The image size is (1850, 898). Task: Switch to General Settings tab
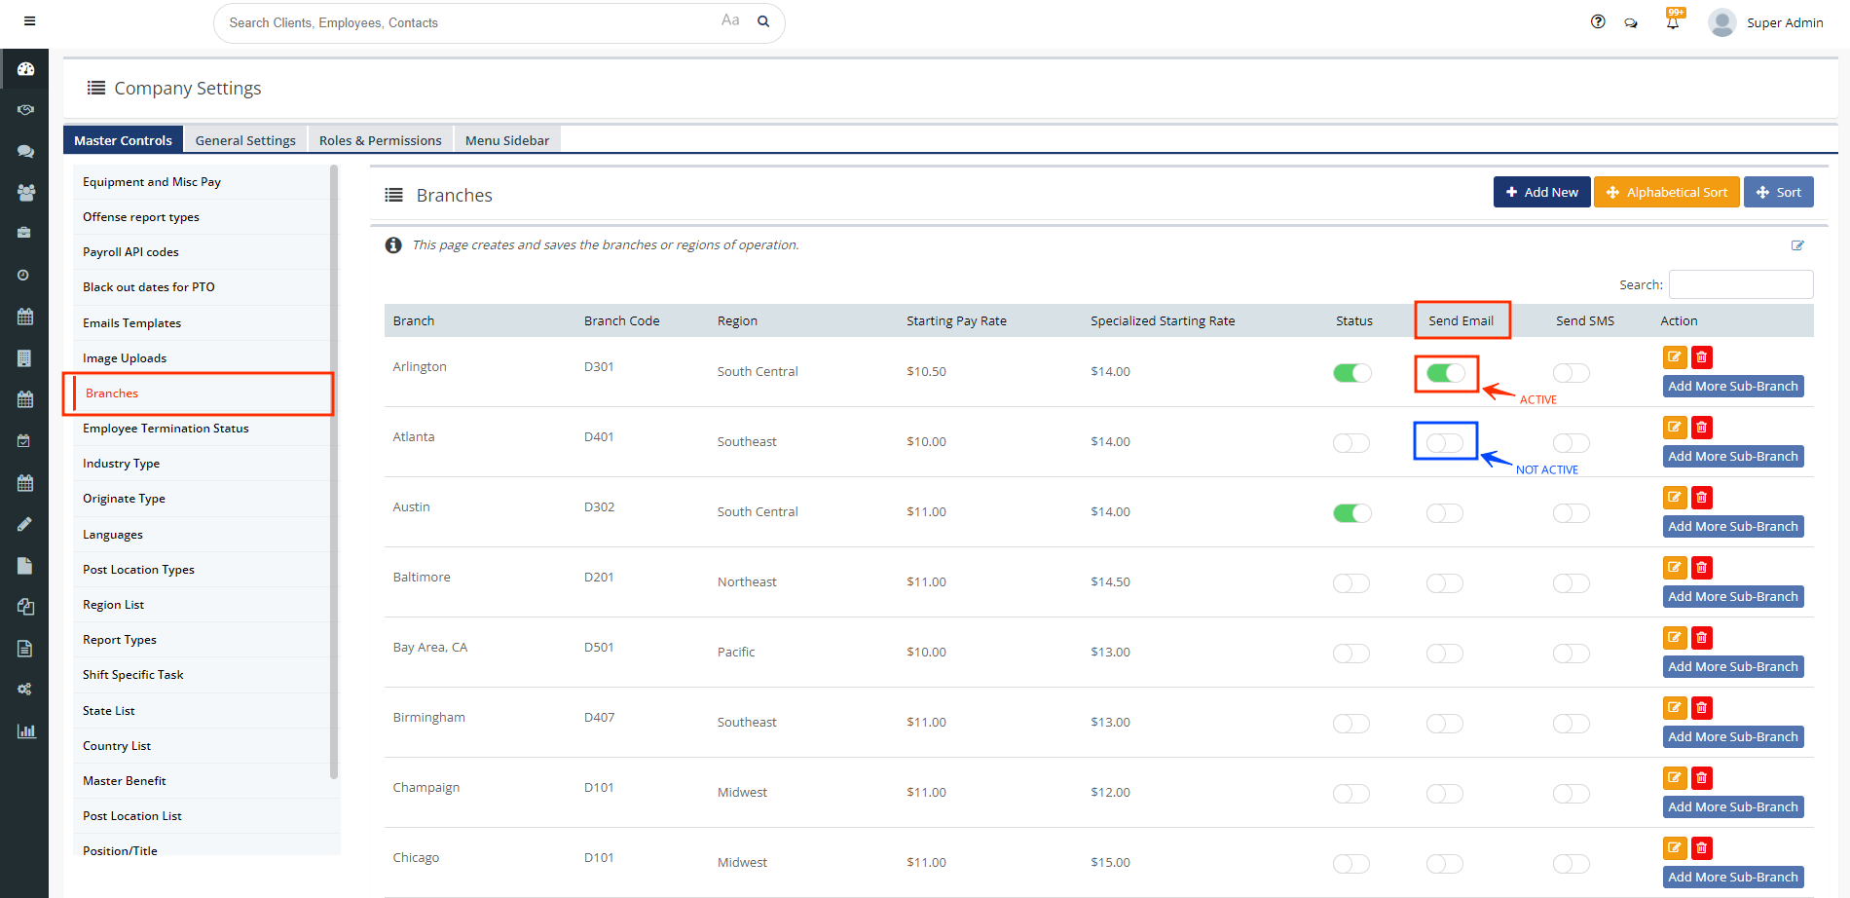point(245,140)
